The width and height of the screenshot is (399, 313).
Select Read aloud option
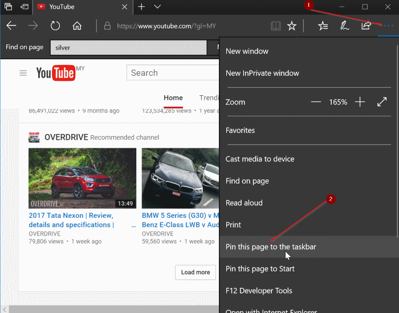(x=308, y=203)
